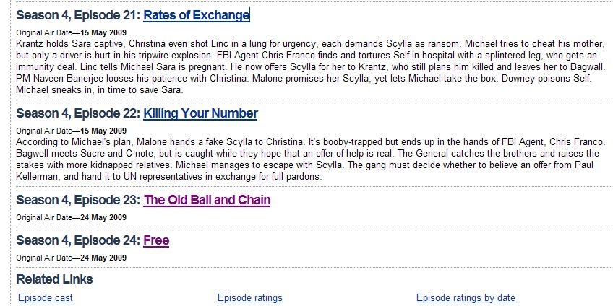
Task: Click the Season 4, Episode 24 heading label
Action: pos(78,240)
